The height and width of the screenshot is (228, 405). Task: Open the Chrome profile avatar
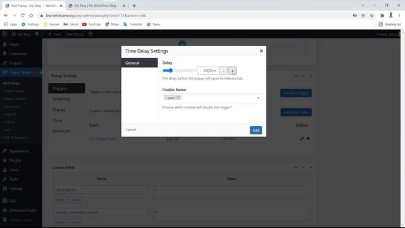[391, 15]
